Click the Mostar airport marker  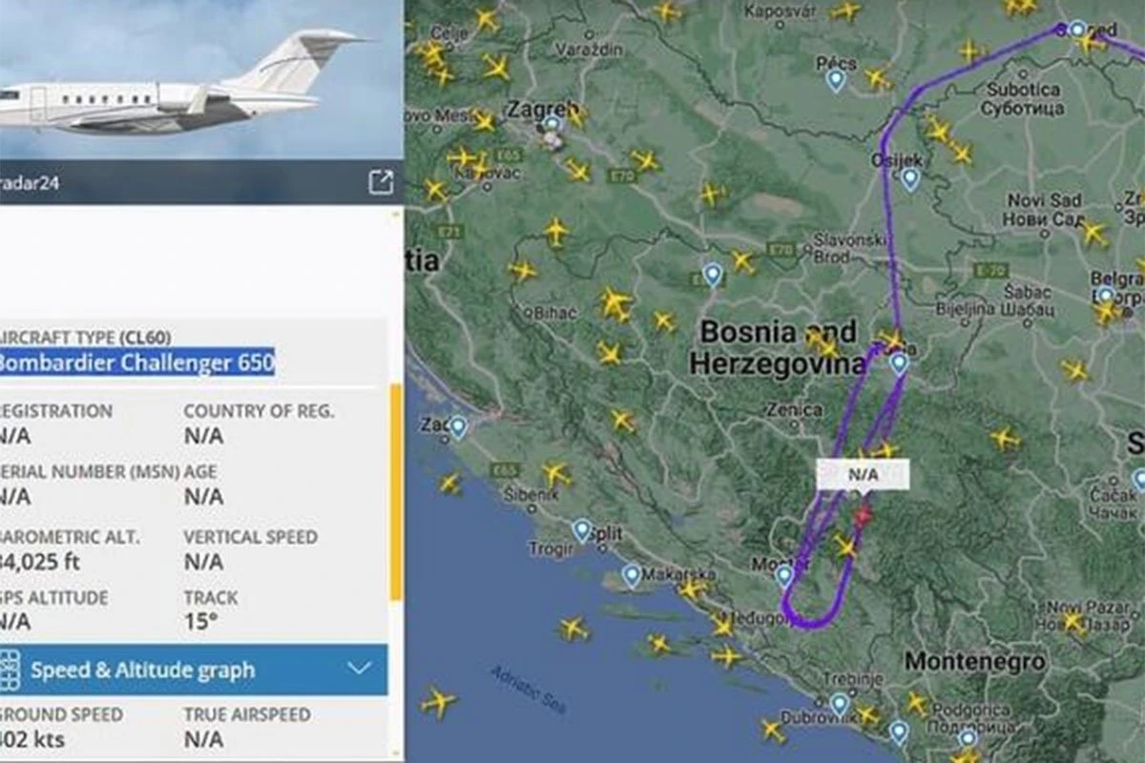784,575
